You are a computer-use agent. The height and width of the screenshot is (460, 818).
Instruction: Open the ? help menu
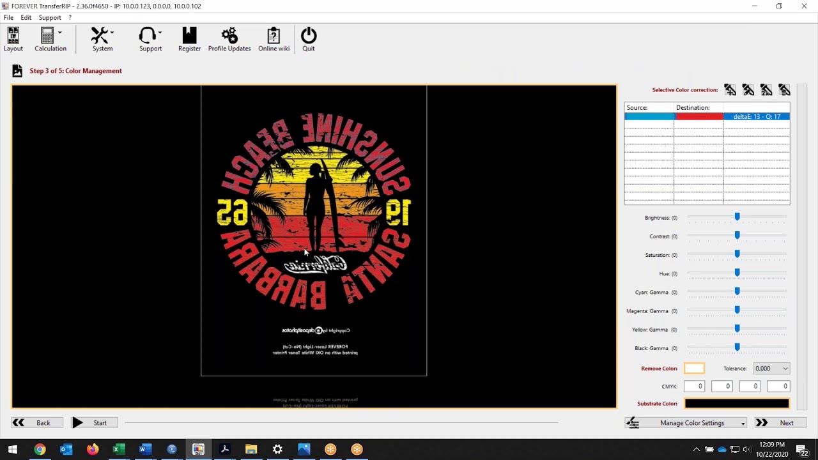(70, 18)
